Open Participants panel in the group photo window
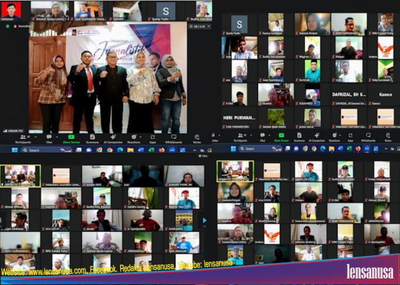 tap(22, 137)
